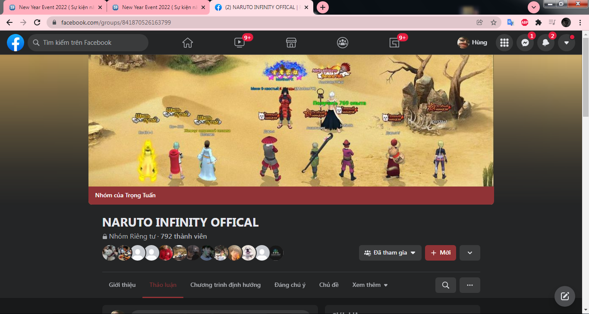Open the 'Nhóm của Trọng Tuấn' link
Screen dimensions: 589x314
tap(125, 196)
